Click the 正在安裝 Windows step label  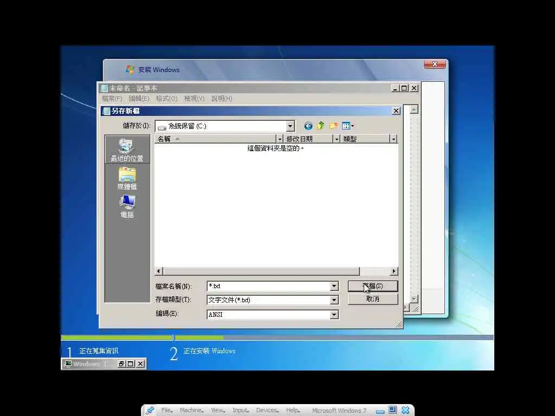click(x=210, y=351)
